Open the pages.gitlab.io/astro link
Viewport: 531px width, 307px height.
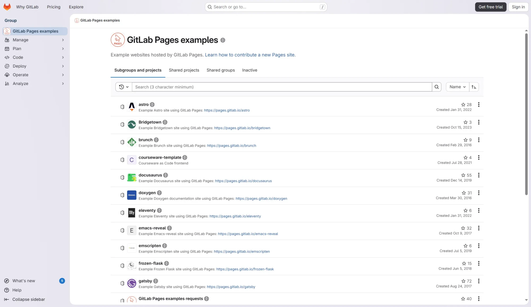click(x=227, y=110)
